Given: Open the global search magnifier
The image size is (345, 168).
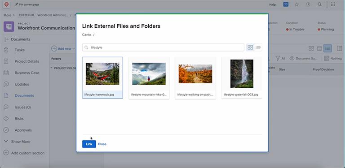Looking at the screenshot, I should point(319,4).
